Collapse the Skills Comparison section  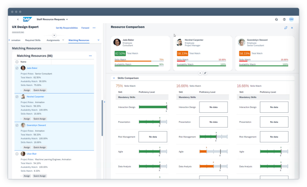click(114, 78)
